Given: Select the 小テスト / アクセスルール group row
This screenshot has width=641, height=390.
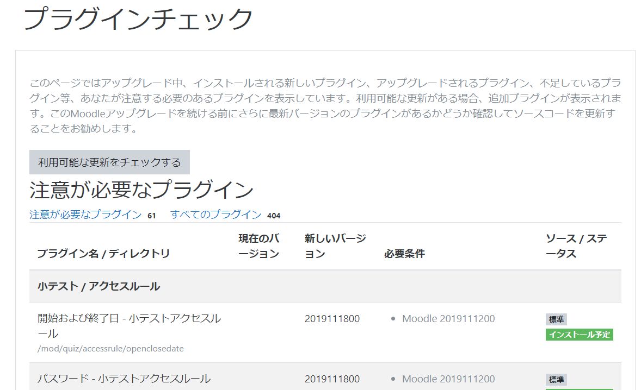Looking at the screenshot, I should 325,286.
